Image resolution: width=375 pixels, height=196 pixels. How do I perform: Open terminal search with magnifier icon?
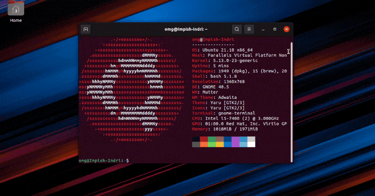coord(237,29)
